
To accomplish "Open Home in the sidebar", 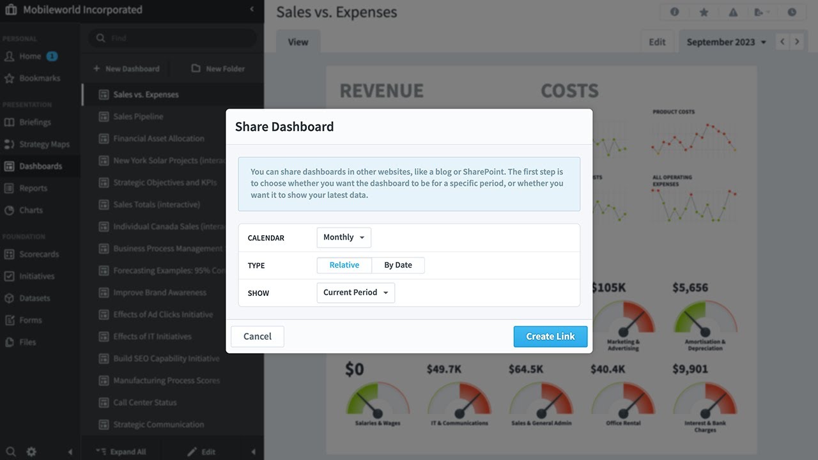I will point(30,56).
